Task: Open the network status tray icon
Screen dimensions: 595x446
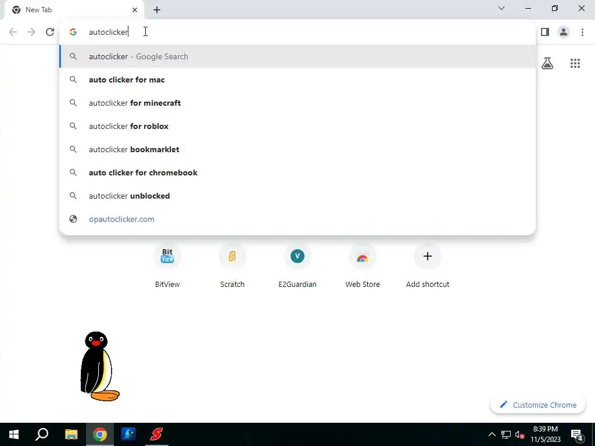Action: (x=506, y=434)
